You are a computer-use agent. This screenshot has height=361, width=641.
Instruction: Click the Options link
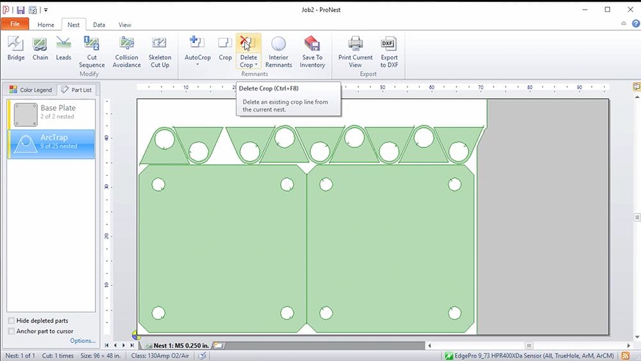(x=83, y=341)
